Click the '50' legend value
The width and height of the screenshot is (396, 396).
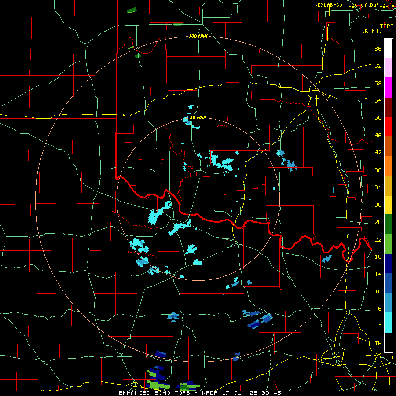[x=378, y=118]
